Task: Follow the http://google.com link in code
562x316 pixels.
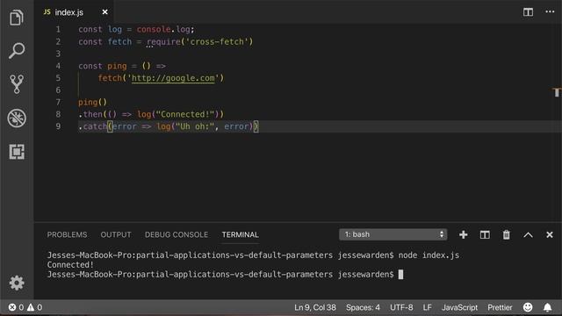Action: tap(173, 78)
